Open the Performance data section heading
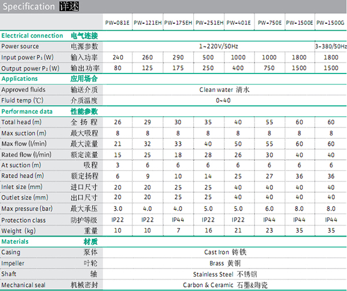The width and height of the screenshot is (347, 291). pyautogui.click(x=27, y=111)
